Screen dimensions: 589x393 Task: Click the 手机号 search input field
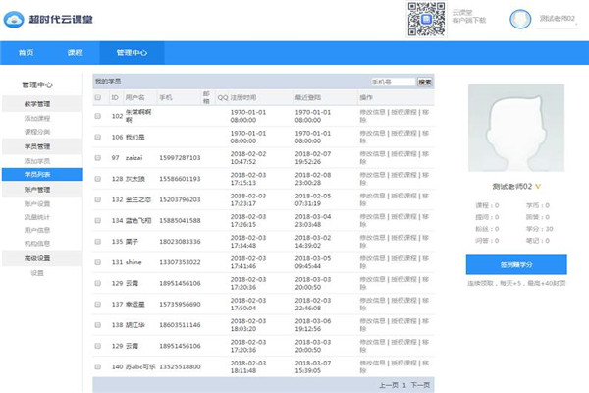(x=392, y=83)
